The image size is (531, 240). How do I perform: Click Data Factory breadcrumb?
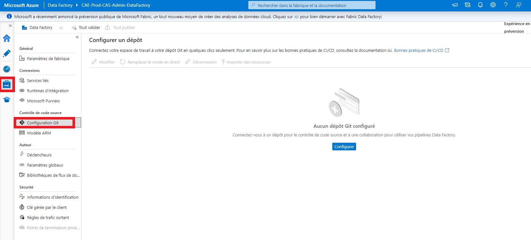coord(60,5)
